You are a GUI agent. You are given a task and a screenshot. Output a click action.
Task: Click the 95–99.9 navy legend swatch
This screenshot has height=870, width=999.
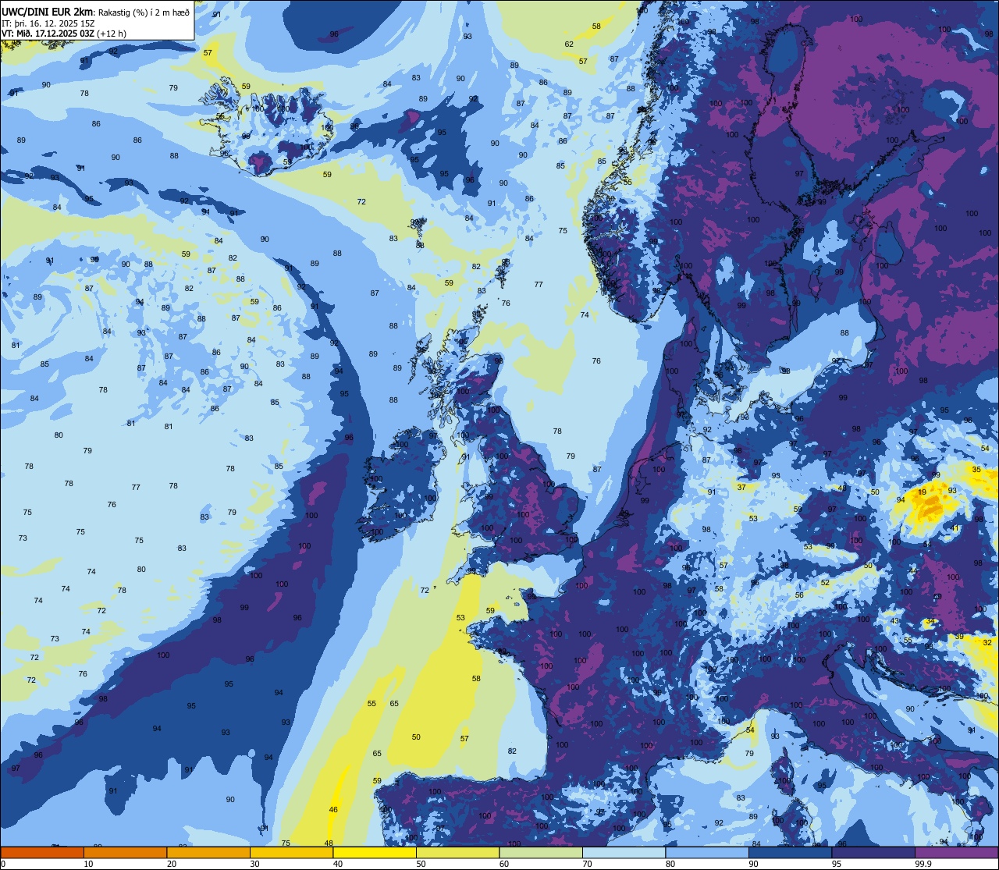pos(873,852)
